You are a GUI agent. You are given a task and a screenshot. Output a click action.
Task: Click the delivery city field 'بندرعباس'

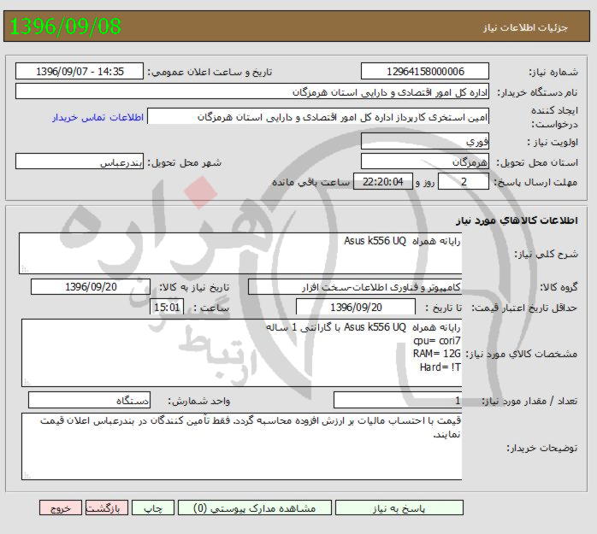coord(81,161)
